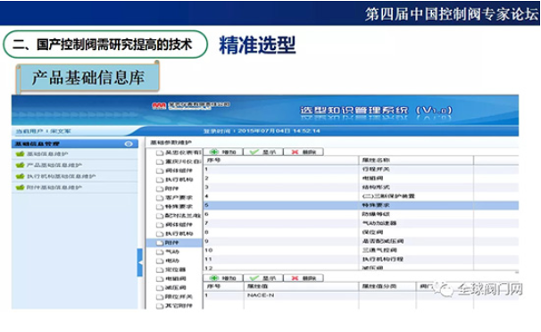541x332 pixels.
Task: Click red X 删除 icon above 属性值 table
Action: tap(295, 278)
